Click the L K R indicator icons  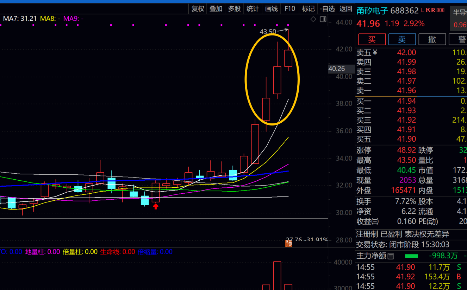432,11
